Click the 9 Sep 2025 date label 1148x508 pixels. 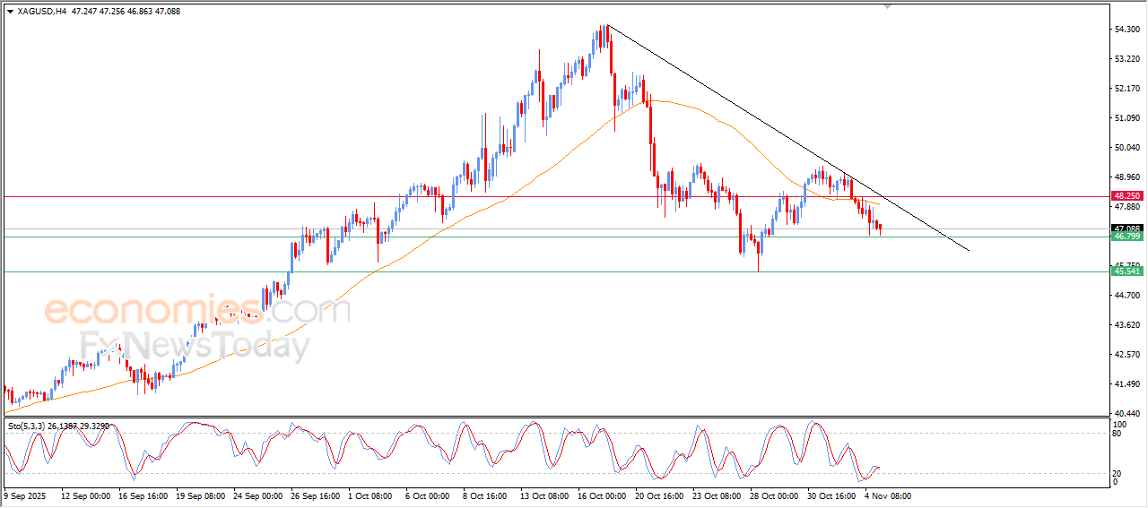(x=25, y=495)
